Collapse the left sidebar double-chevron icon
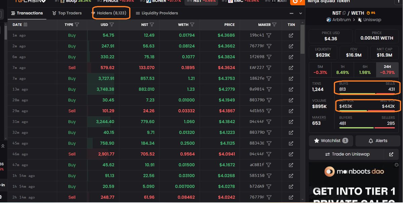Image resolution: width=403 pixels, height=216 pixels. [3, 146]
